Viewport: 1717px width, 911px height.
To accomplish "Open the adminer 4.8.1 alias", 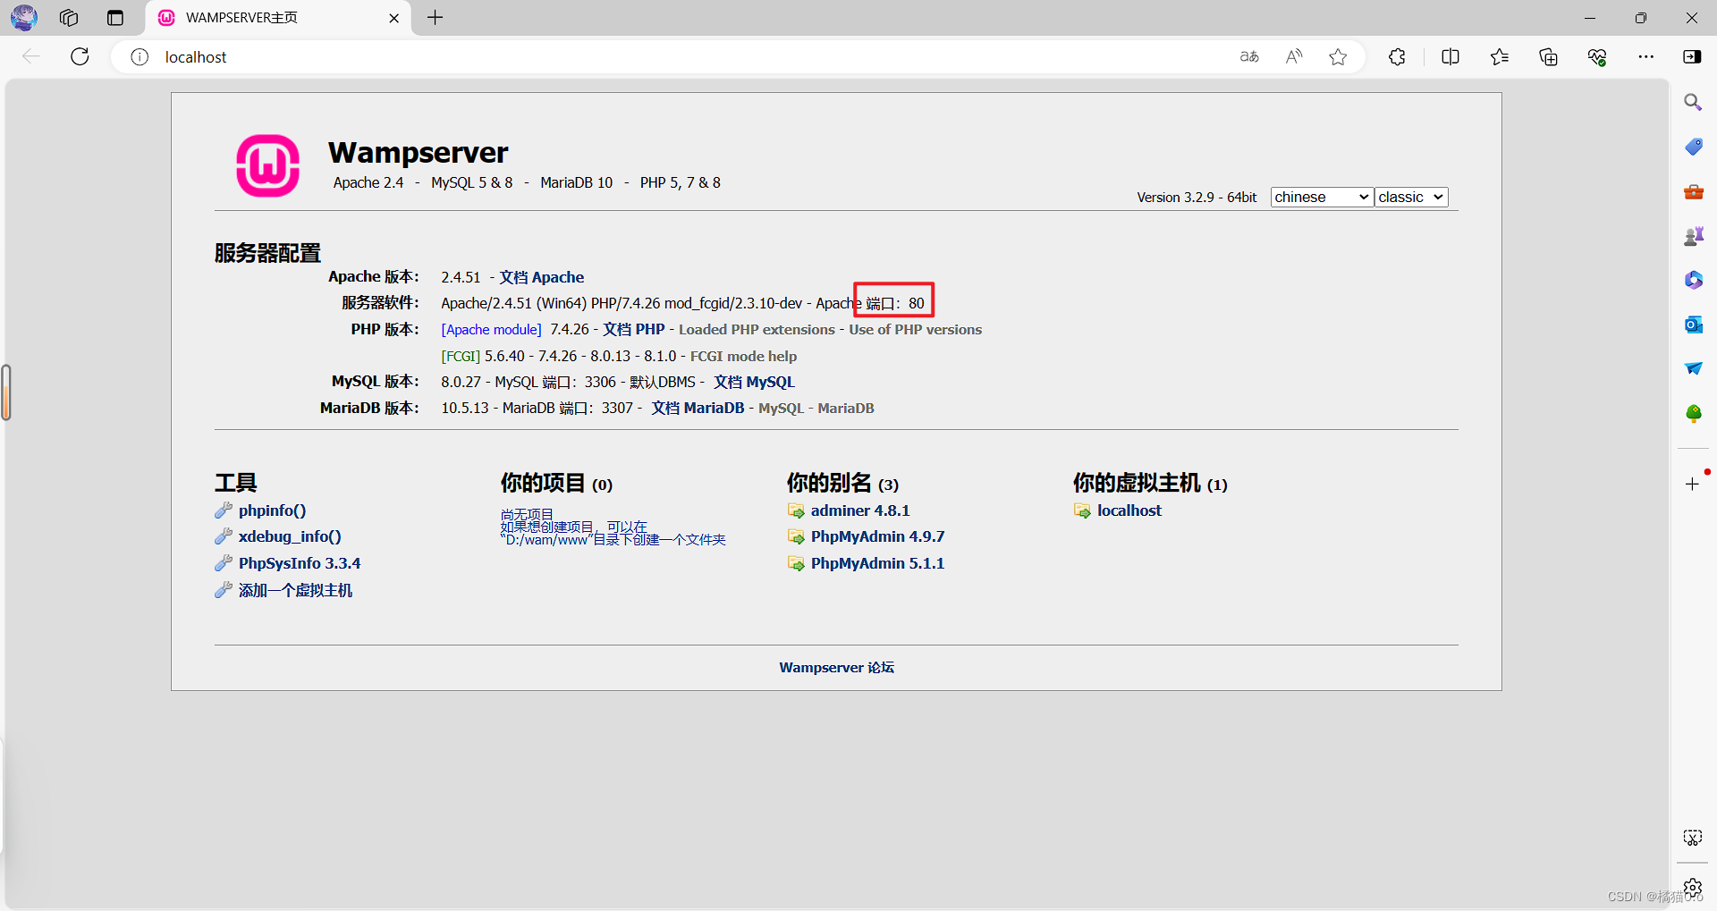I will click(x=860, y=510).
